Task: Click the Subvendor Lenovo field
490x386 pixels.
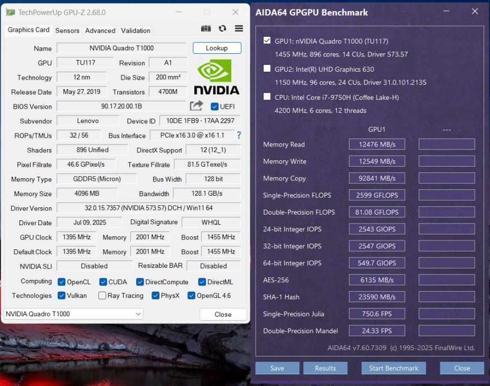Action: (88, 120)
